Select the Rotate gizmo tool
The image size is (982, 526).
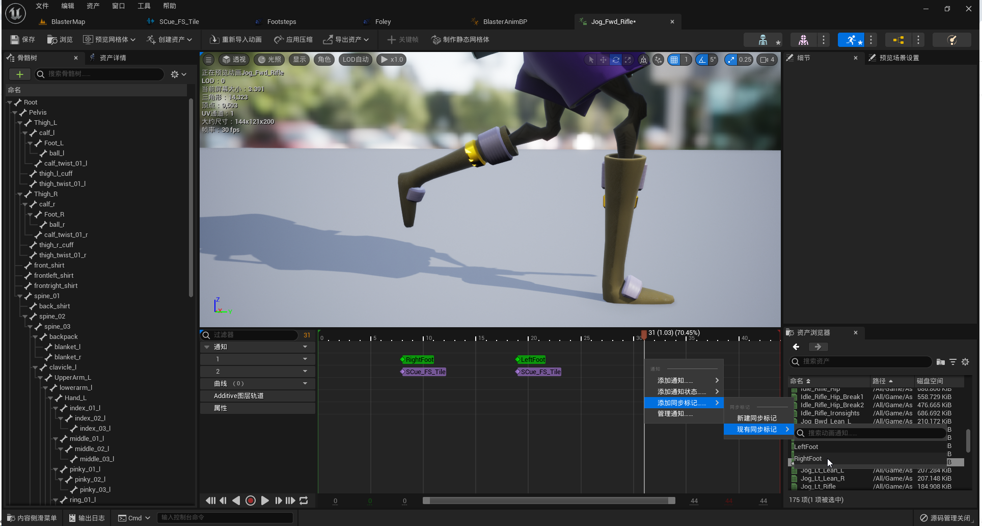point(616,60)
